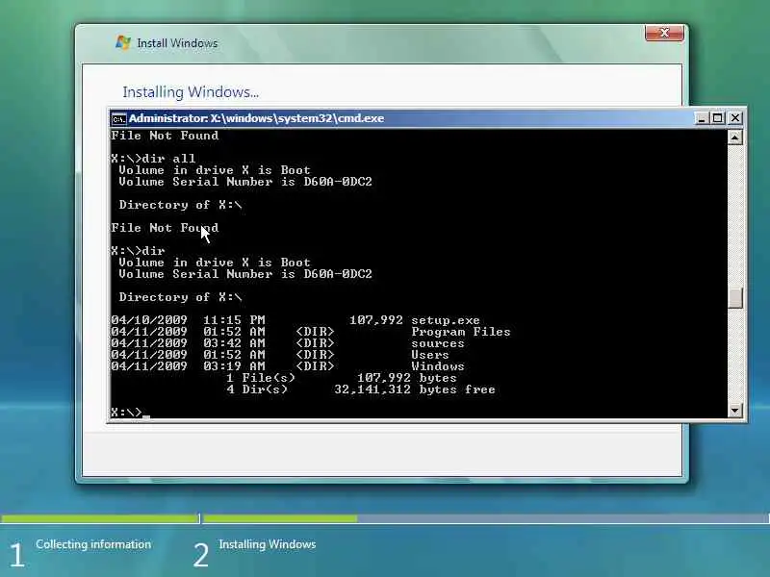770x577 pixels.
Task: Click the 'Installing Windows...' heading
Action: [x=191, y=92]
